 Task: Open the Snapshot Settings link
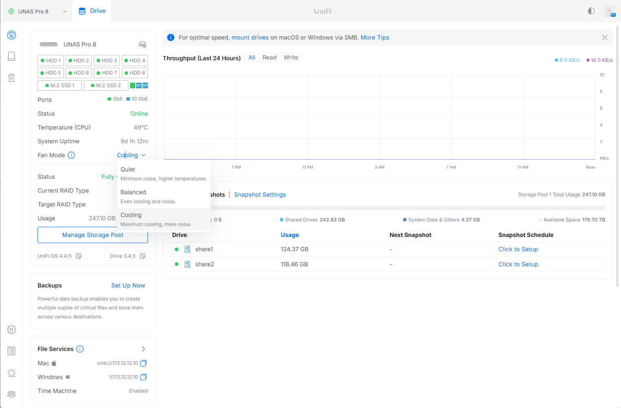click(260, 195)
